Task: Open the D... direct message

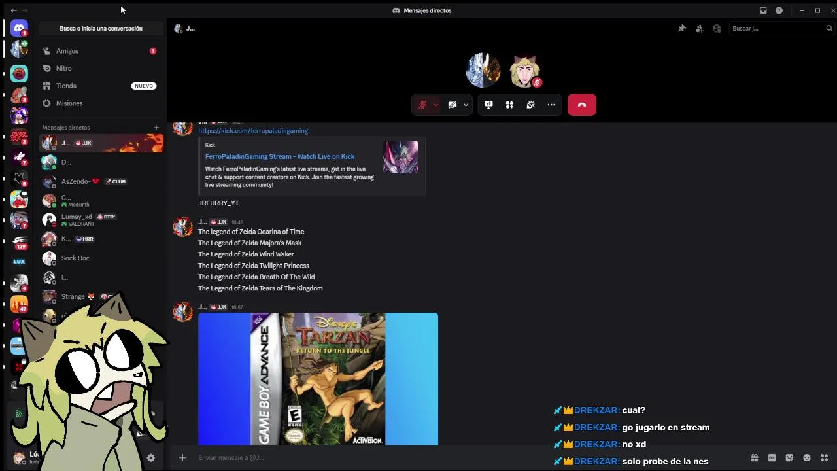Action: 101,162
